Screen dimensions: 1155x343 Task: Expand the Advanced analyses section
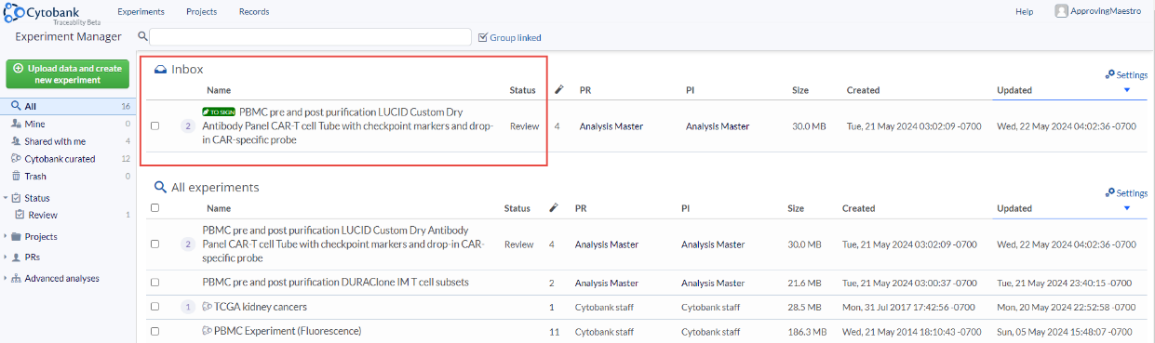[x=6, y=278]
